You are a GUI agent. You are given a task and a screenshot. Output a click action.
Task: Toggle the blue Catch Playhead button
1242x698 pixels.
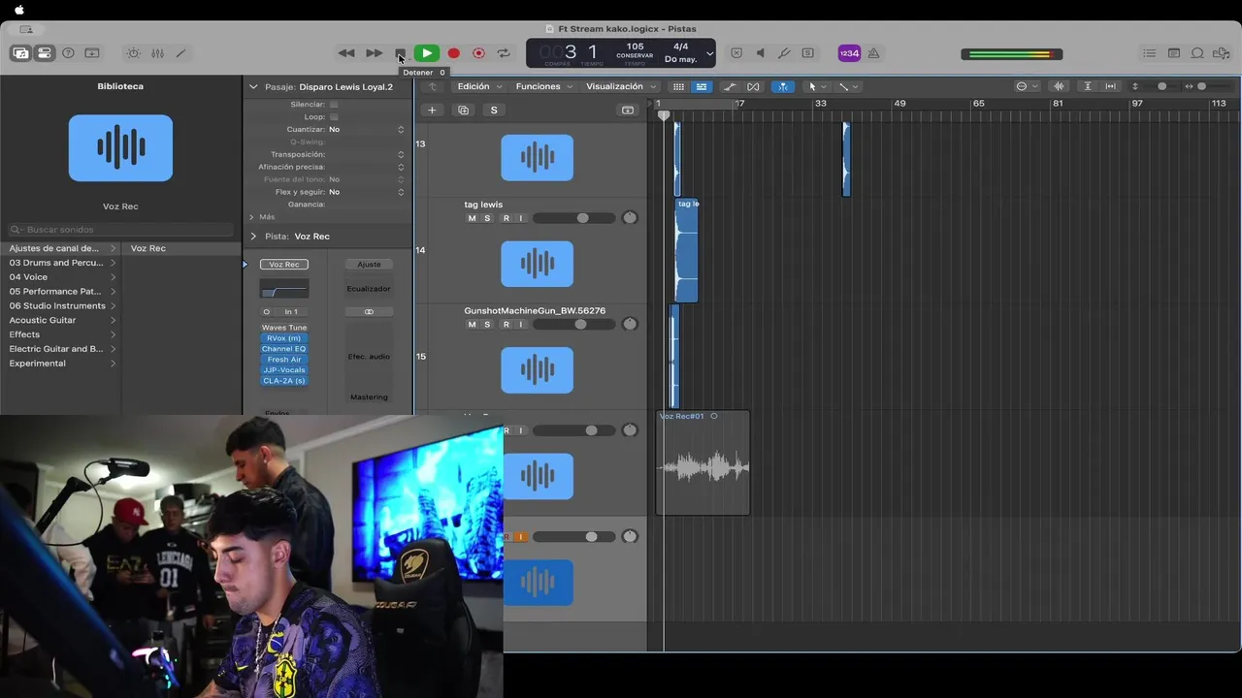(x=783, y=86)
